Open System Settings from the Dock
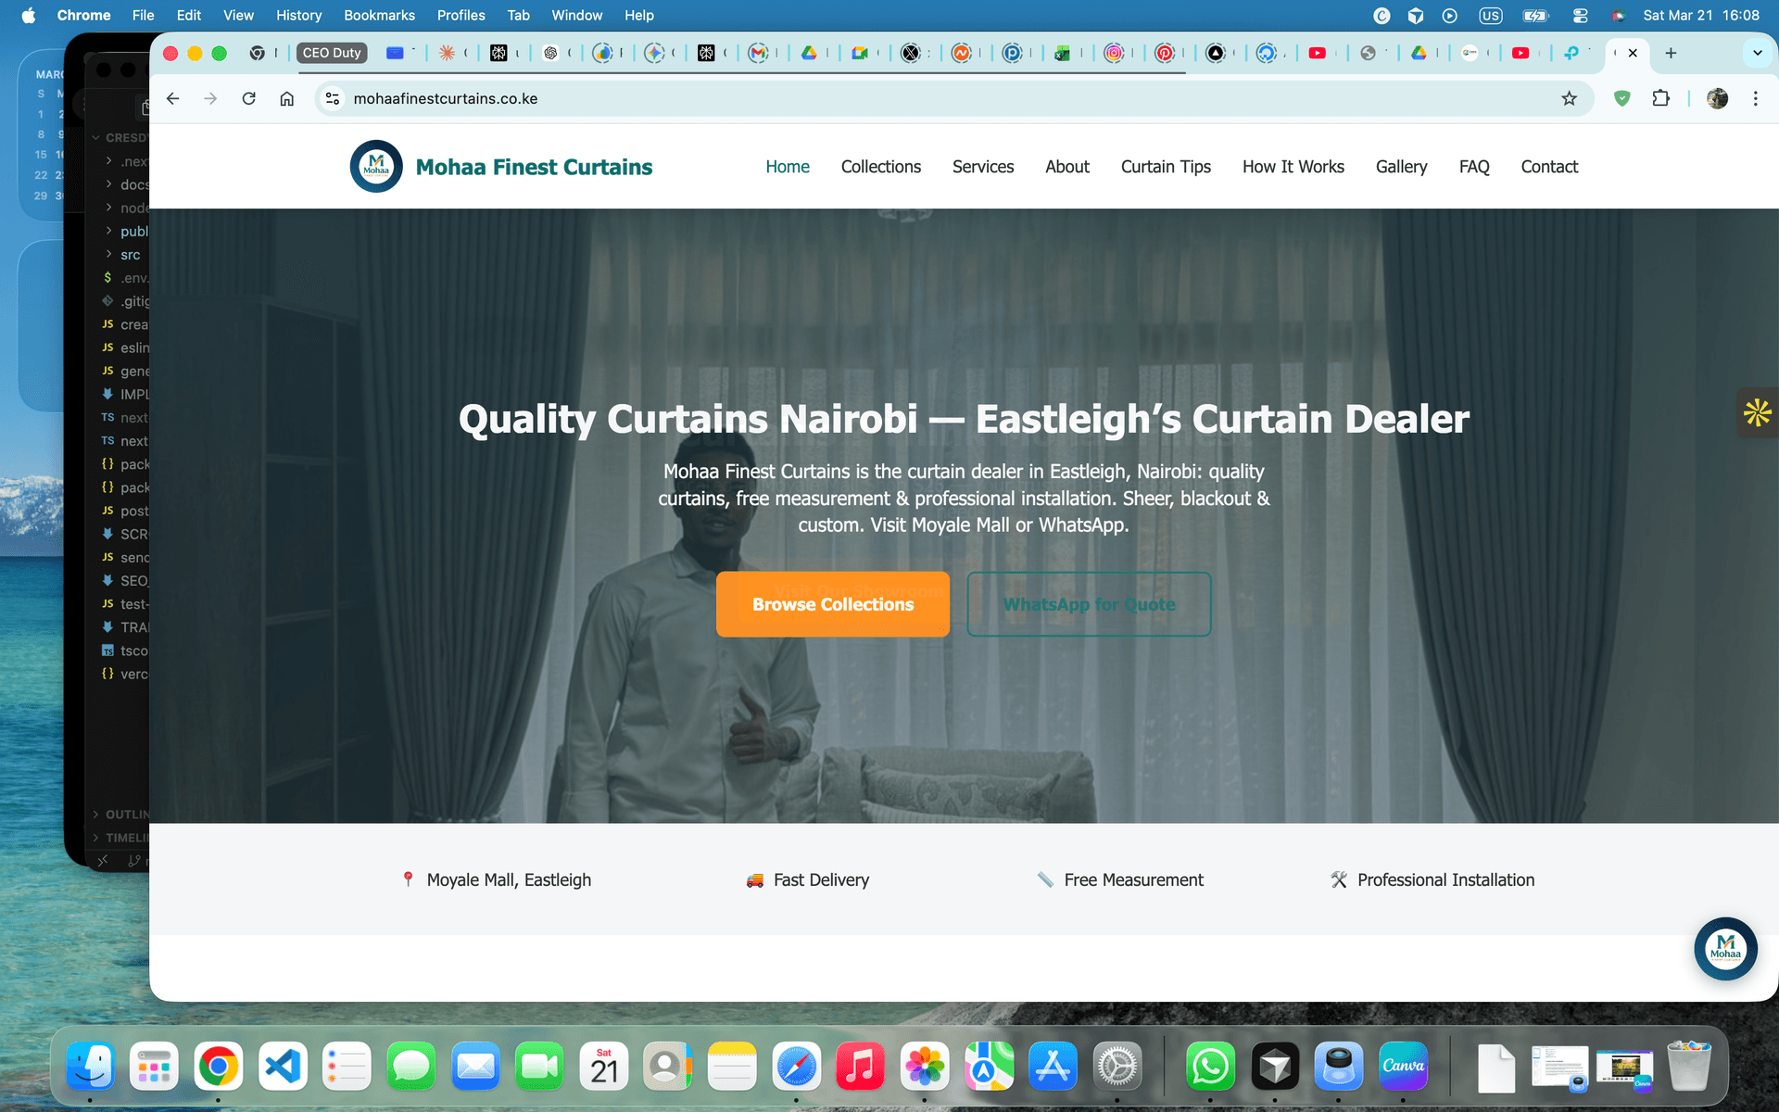This screenshot has width=1779, height=1112. (1117, 1067)
